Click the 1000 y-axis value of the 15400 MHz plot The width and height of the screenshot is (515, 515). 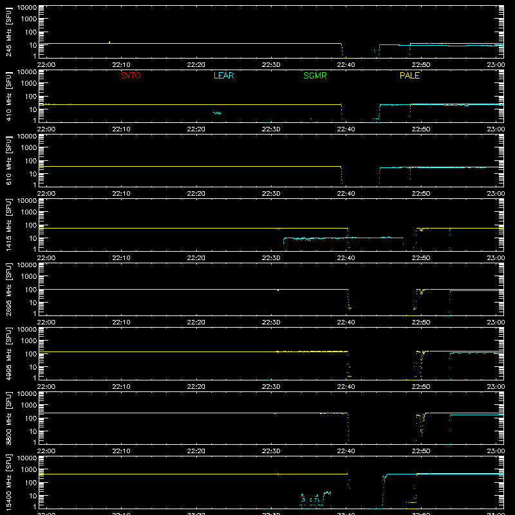coord(29,470)
